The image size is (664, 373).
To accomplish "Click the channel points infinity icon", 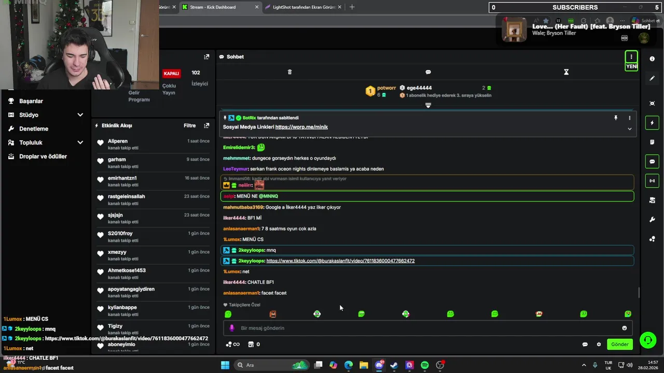I will pos(233,345).
